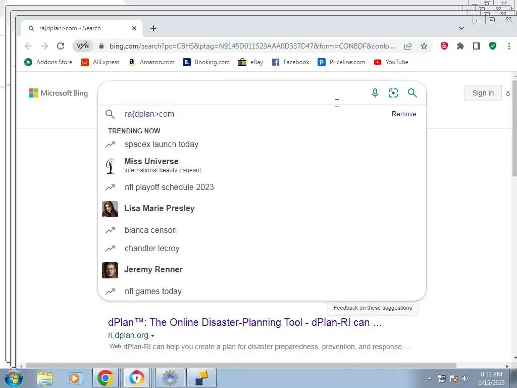The image size is (517, 388).
Task: Open the AliExpress bookmark
Action: (x=100, y=62)
